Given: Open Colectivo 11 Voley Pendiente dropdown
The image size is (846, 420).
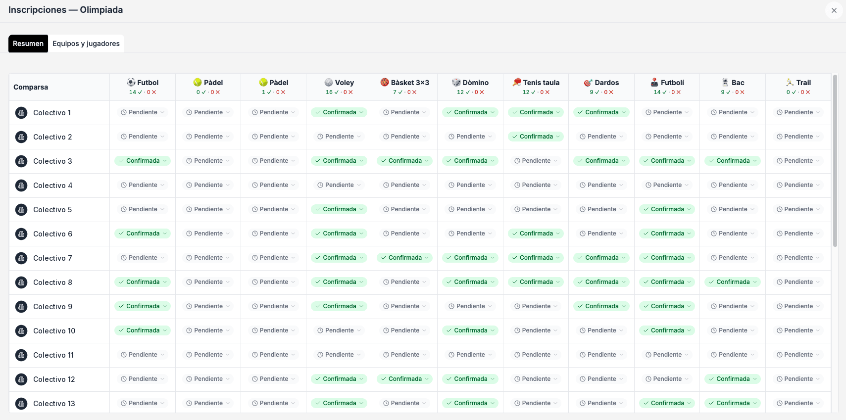Looking at the screenshot, I should (339, 355).
